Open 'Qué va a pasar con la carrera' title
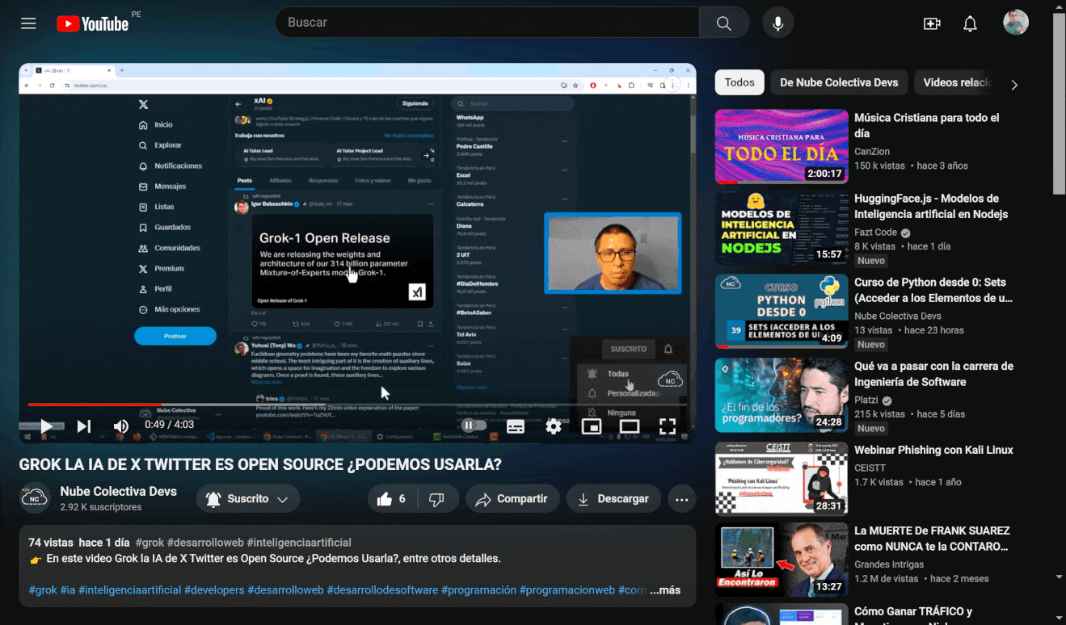Image resolution: width=1066 pixels, height=625 pixels. pyautogui.click(x=933, y=374)
